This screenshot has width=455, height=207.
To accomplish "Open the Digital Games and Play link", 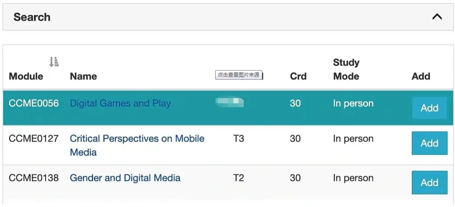I will [x=121, y=103].
